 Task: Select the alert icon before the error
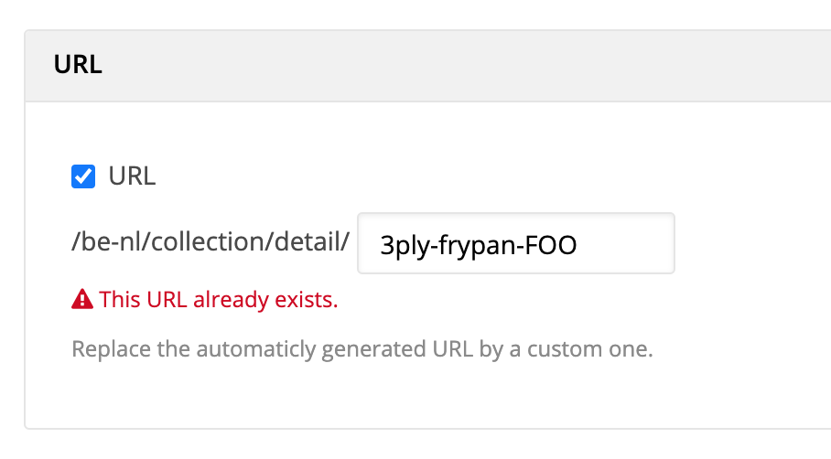82,300
